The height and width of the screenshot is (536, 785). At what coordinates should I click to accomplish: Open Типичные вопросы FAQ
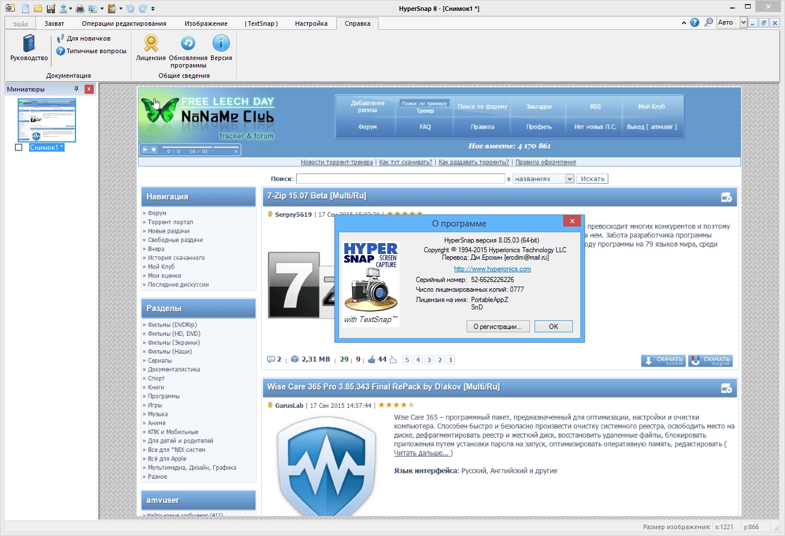91,51
